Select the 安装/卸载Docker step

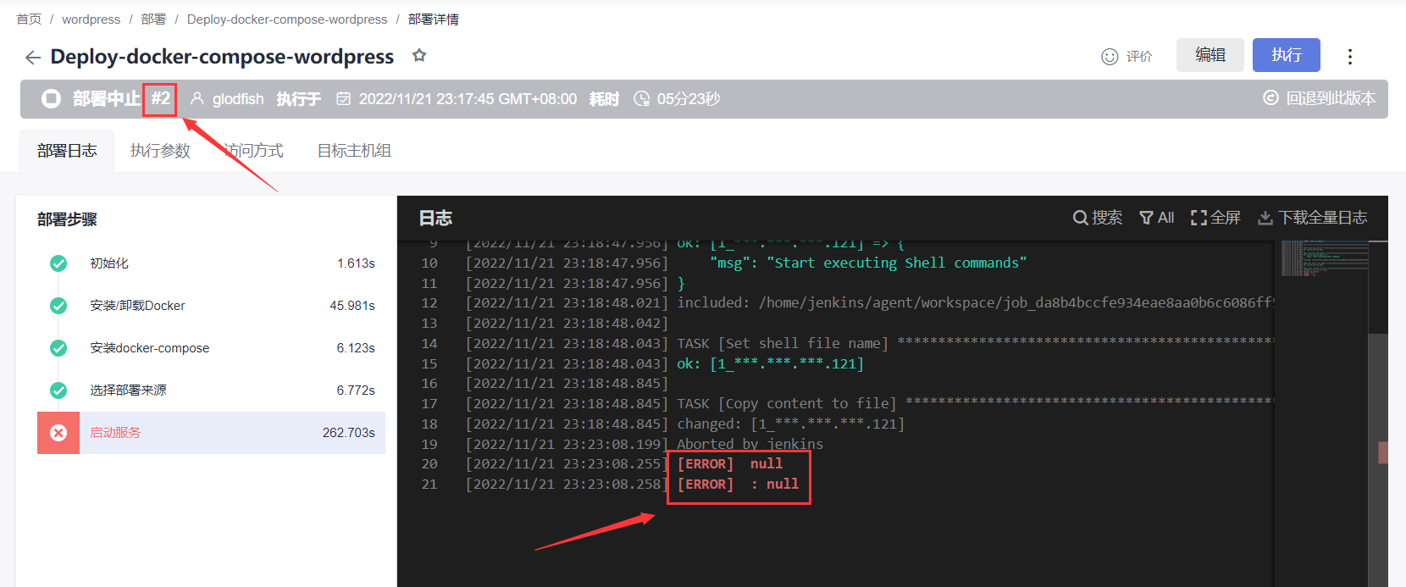(x=211, y=306)
